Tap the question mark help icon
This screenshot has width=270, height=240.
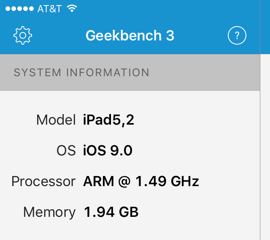[237, 36]
